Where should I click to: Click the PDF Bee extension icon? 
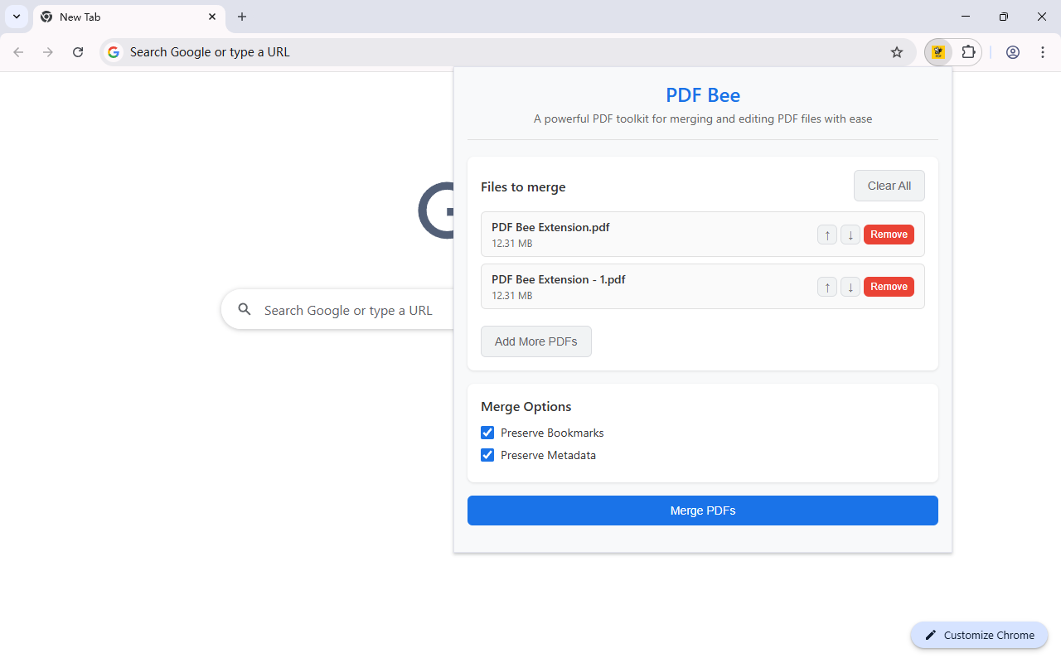938,52
